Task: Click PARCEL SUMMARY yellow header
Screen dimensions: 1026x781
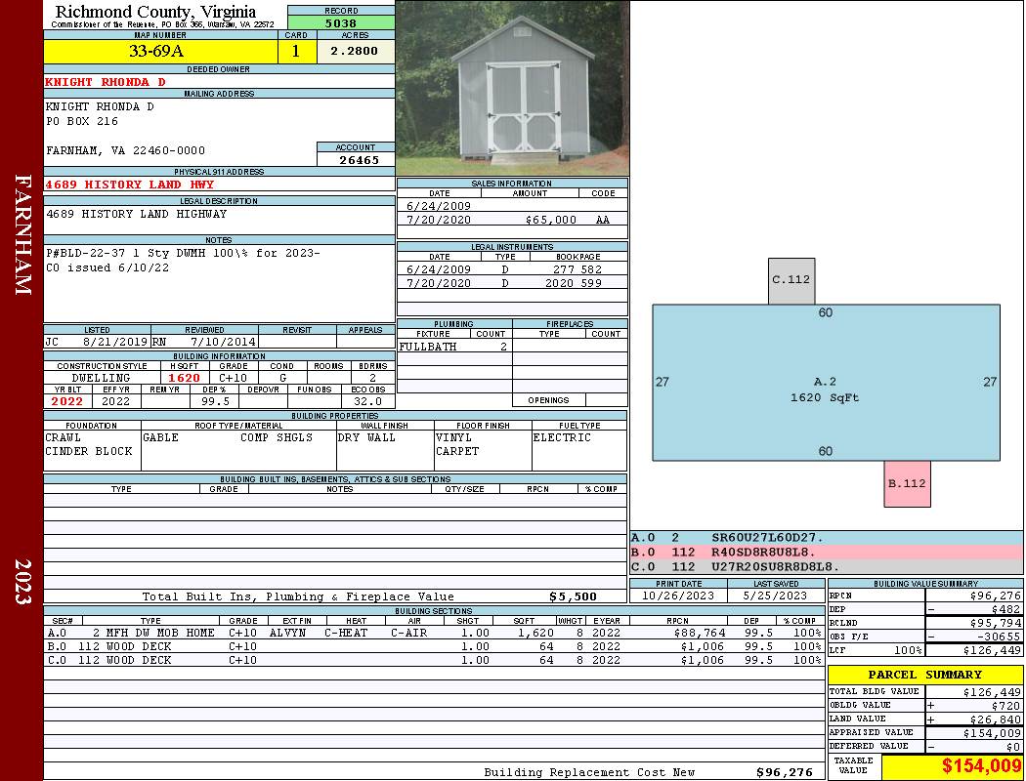Action: coord(925,675)
